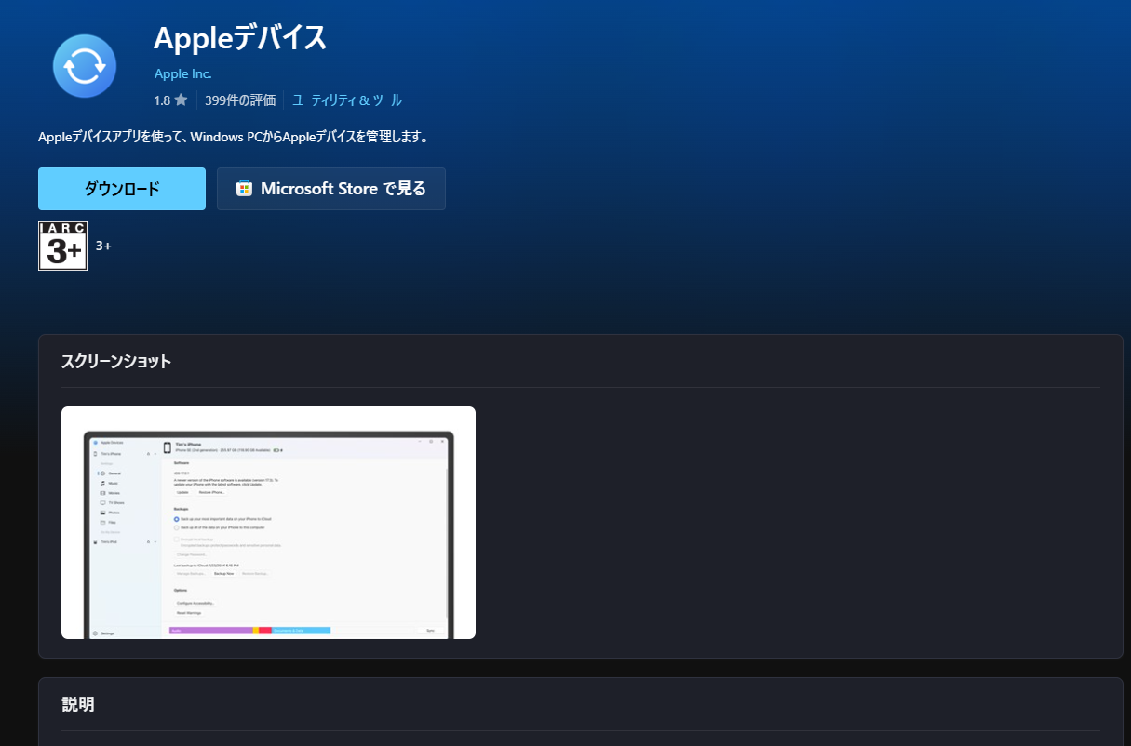Click the IARC 3+ age rating badge

pyautogui.click(x=62, y=246)
